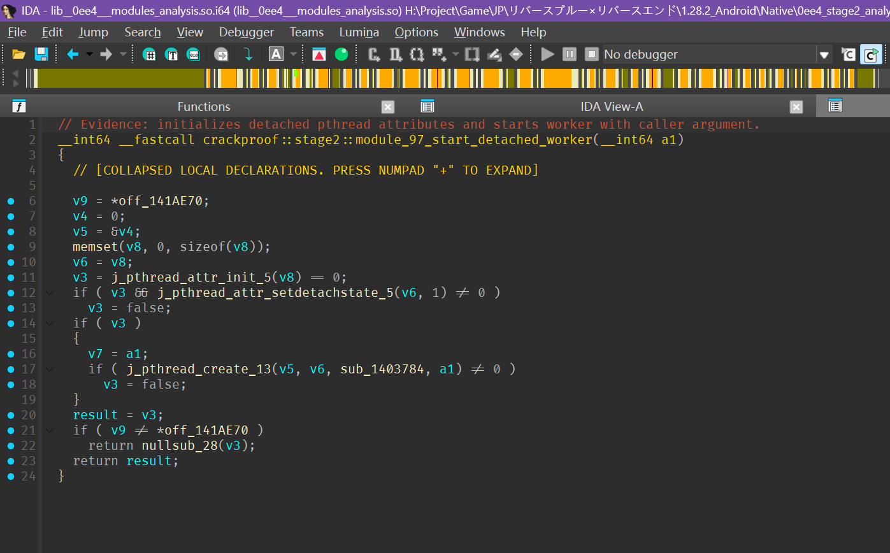Open the Jump menu
The width and height of the screenshot is (890, 553).
(94, 32)
